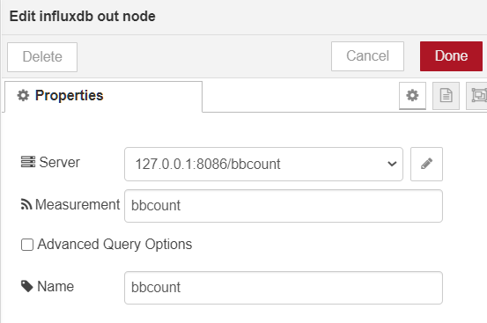
Task: Click the tag icon beside Name
Action: pyautogui.click(x=27, y=286)
